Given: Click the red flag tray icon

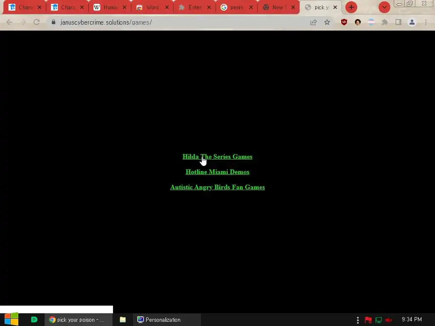Looking at the screenshot, I should (368, 320).
